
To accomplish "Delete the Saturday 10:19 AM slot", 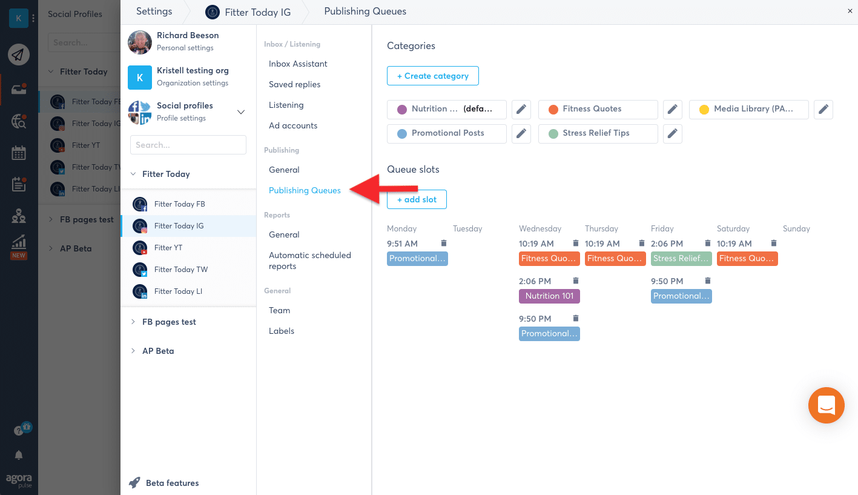I will point(774,243).
